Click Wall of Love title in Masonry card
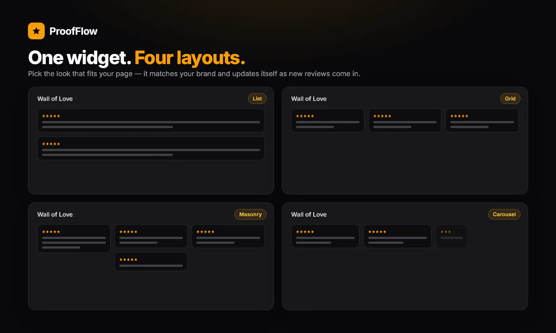Screen dimensions: 556x333 [x=55, y=215]
